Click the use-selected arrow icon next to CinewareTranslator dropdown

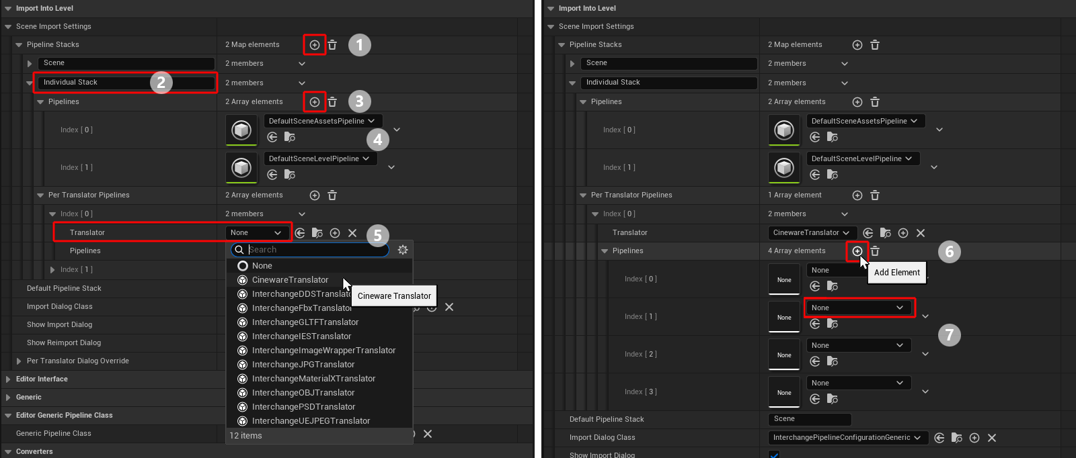coord(868,233)
